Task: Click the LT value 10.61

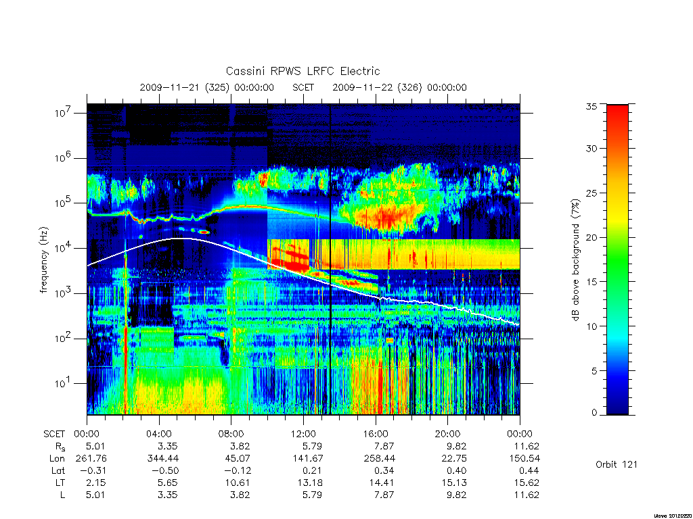Action: [238, 483]
